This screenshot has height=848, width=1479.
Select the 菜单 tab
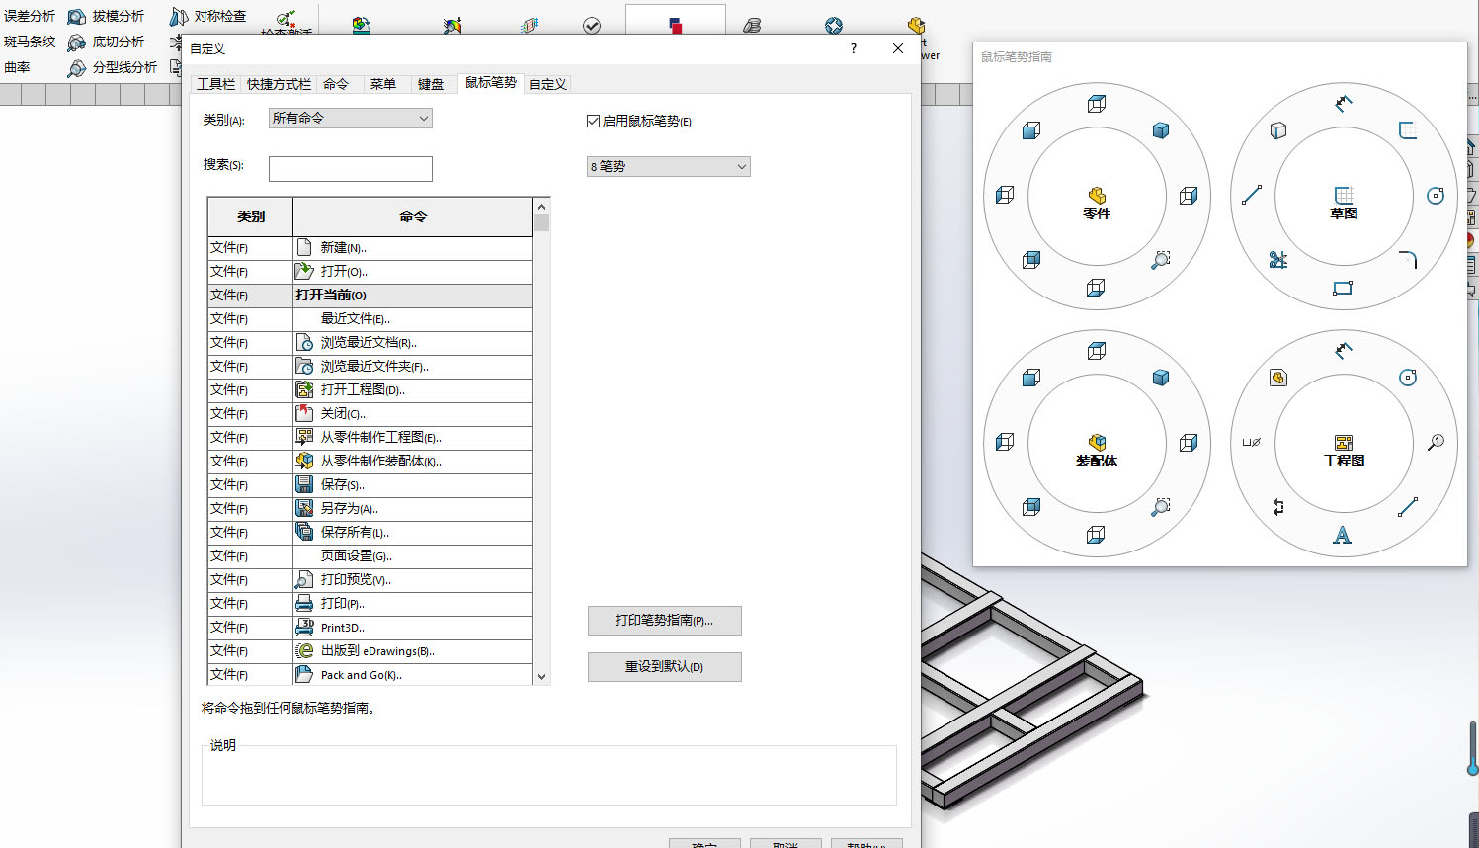(x=383, y=84)
